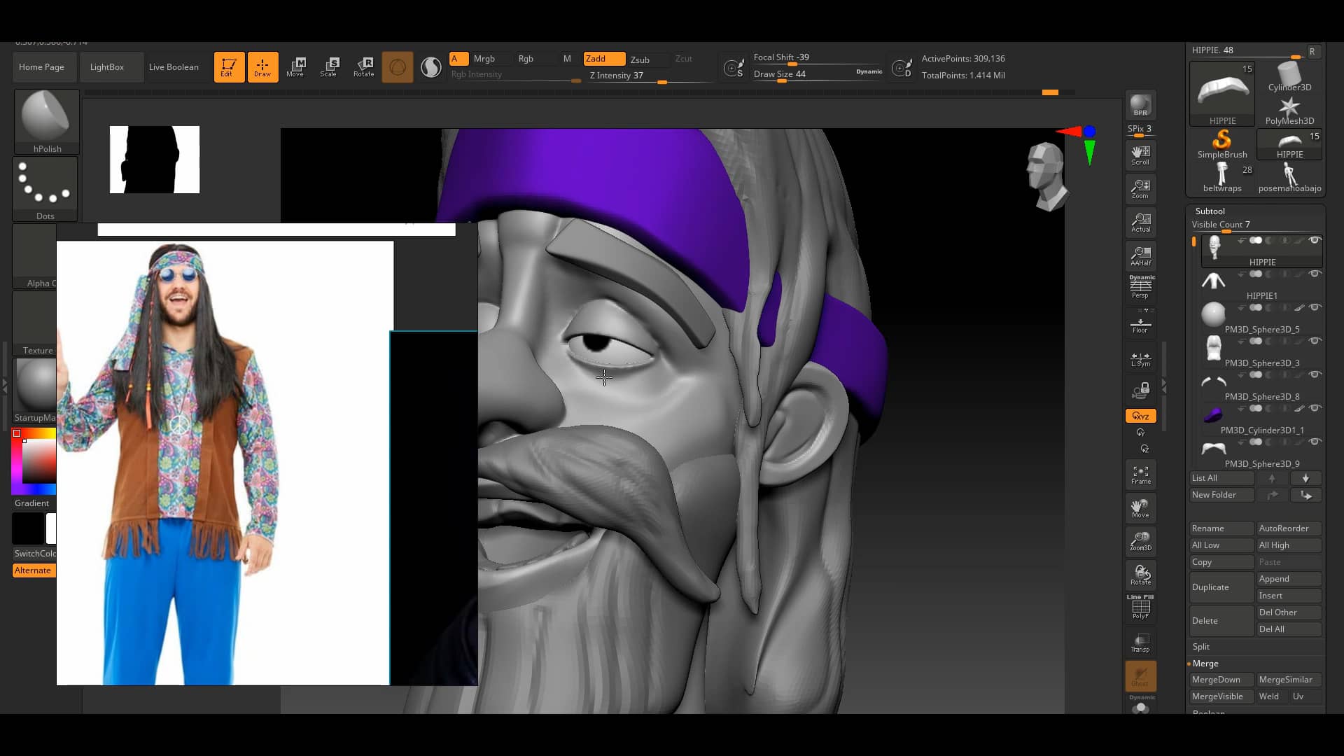Image resolution: width=1344 pixels, height=756 pixels.
Task: Activate the Zoom canvas icon
Action: (x=1140, y=188)
